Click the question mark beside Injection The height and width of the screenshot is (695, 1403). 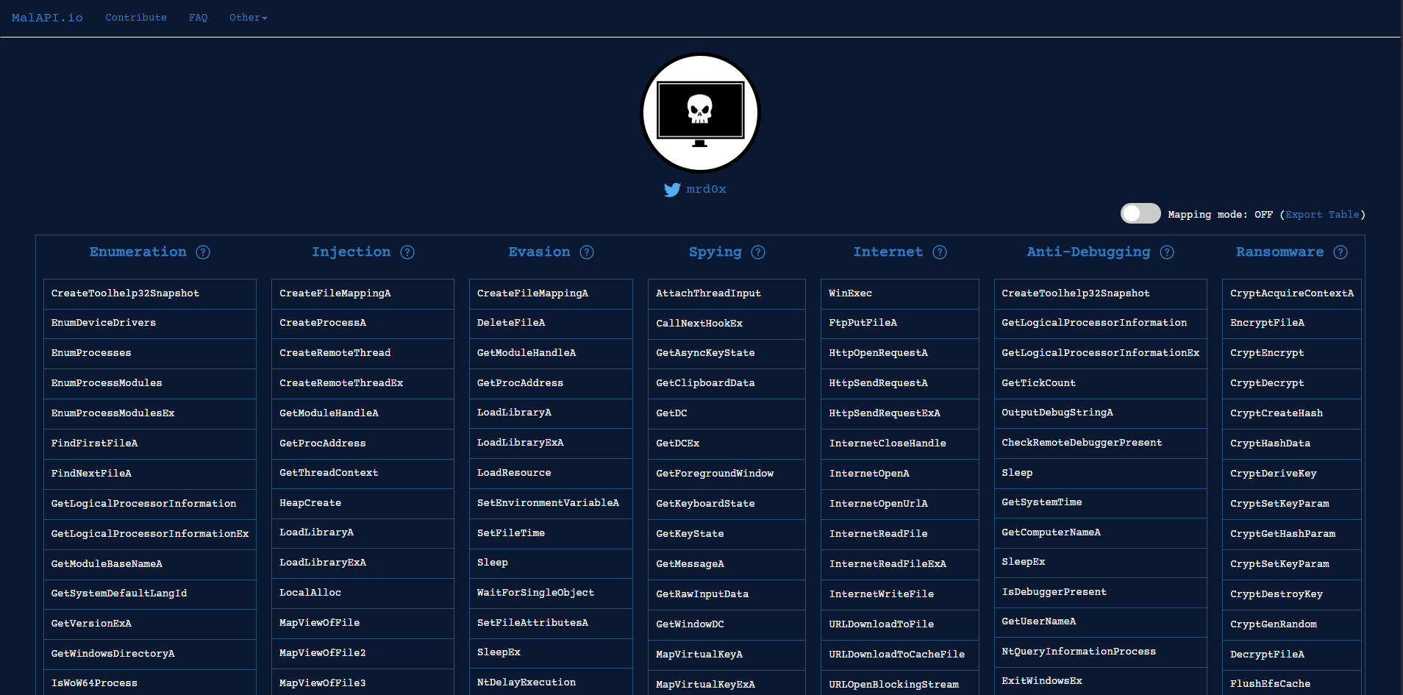coord(407,252)
